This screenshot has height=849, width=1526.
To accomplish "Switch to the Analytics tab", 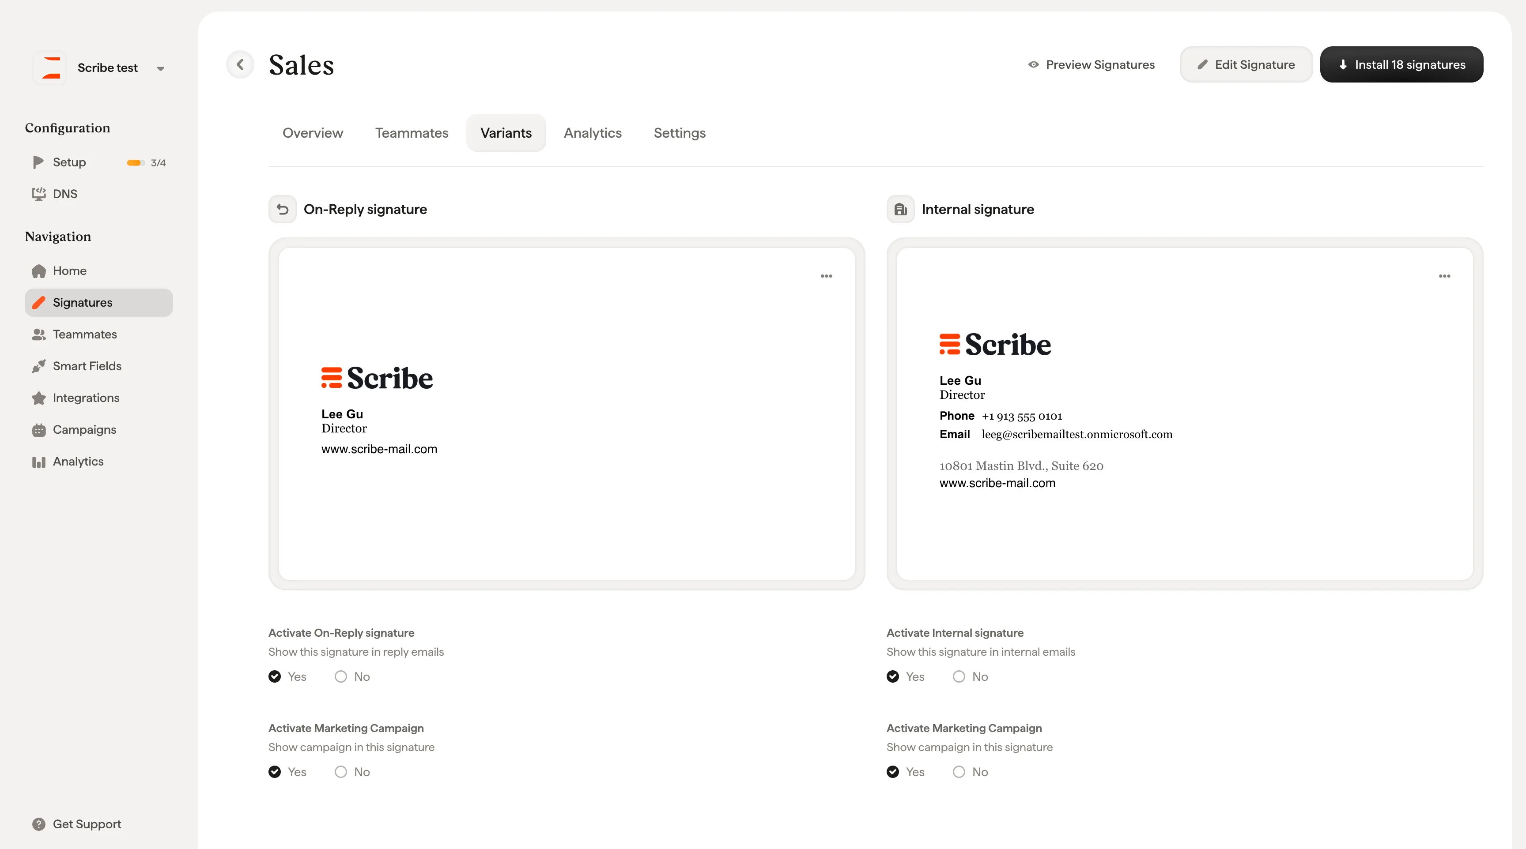I will [593, 133].
